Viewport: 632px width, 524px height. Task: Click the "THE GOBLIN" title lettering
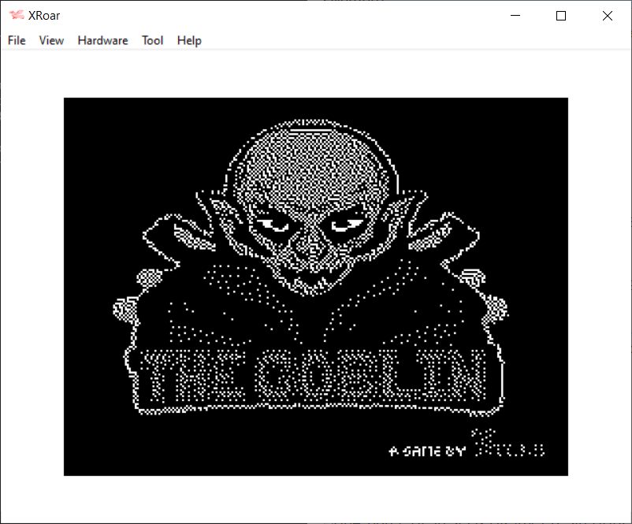(315, 376)
